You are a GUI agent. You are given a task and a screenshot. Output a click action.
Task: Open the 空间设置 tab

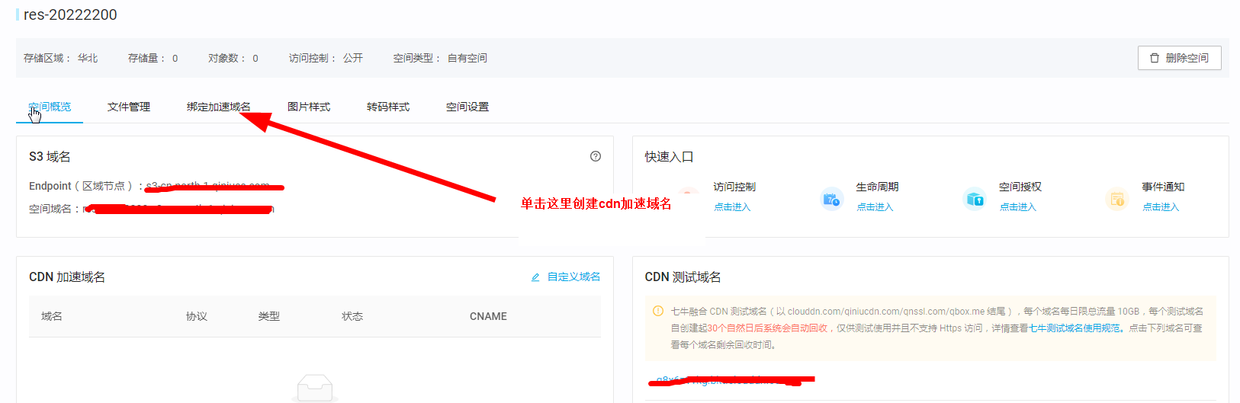point(467,107)
